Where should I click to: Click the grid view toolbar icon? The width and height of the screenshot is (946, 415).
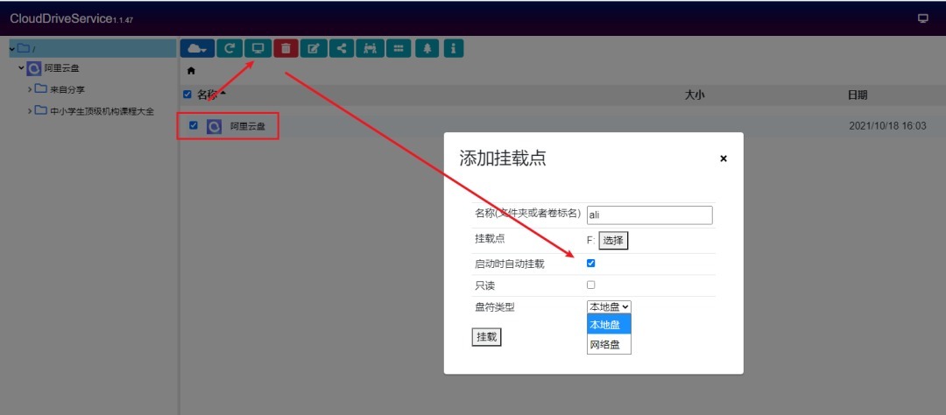399,49
